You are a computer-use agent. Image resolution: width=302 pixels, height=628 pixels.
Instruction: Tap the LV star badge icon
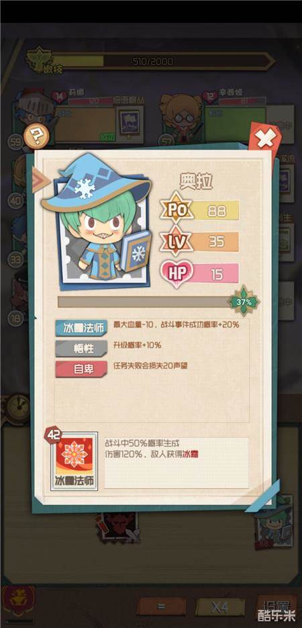click(x=177, y=241)
